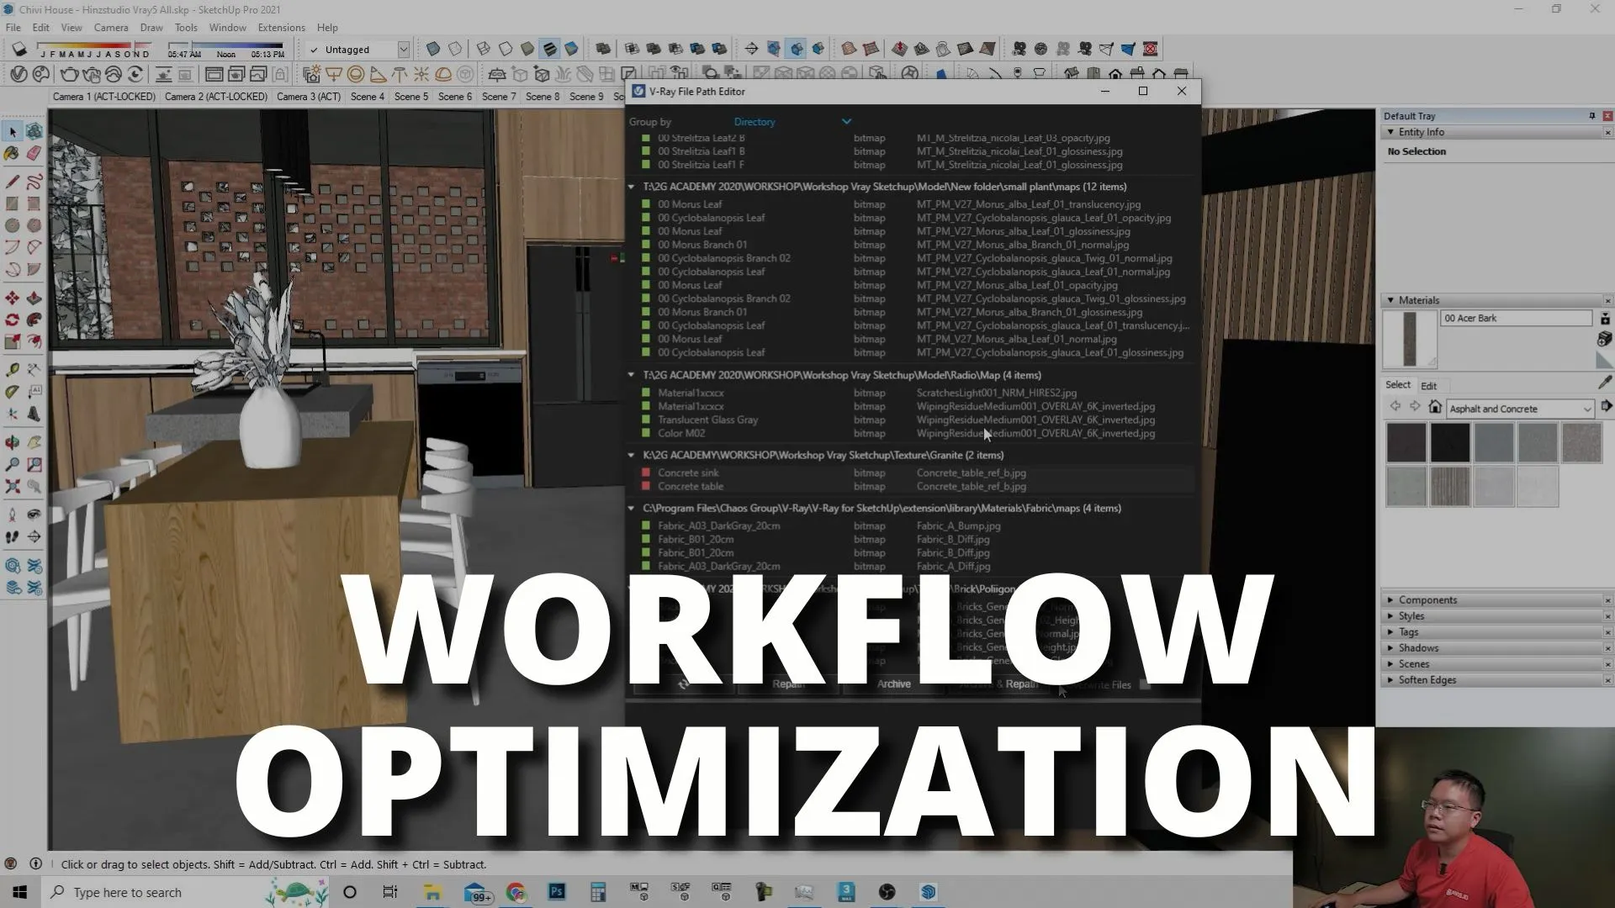Select the Freehand drawing tool
Screen dimensions: 1615x908
[x=34, y=182]
